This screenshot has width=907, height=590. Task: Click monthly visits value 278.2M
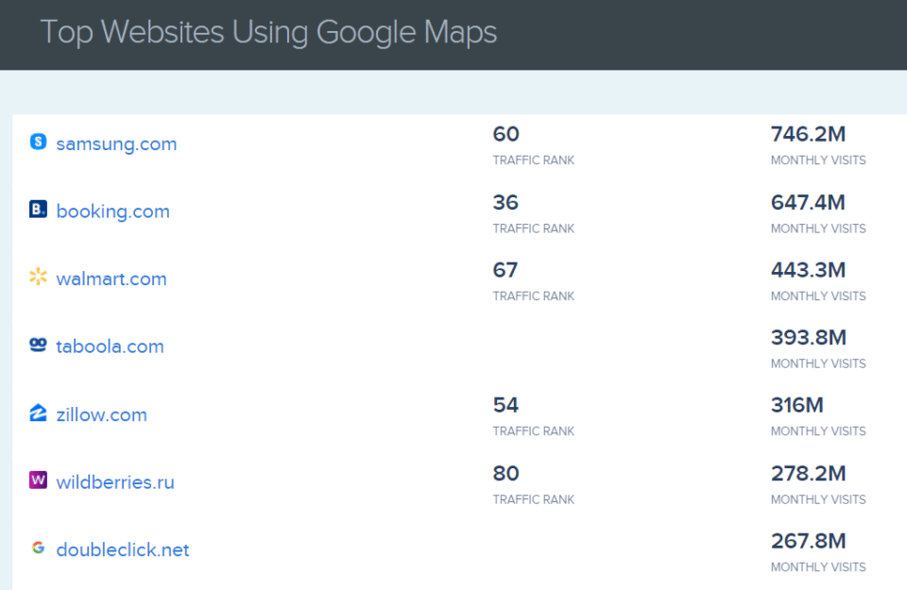808,473
